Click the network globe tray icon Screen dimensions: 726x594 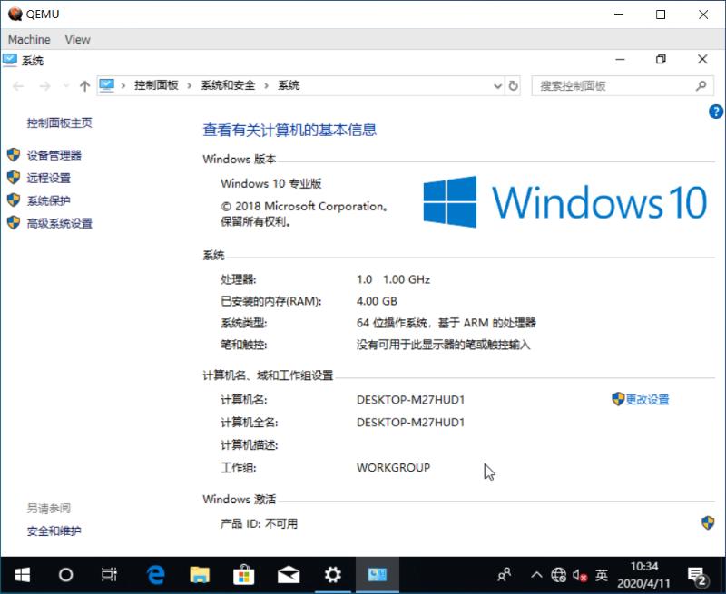(560, 574)
